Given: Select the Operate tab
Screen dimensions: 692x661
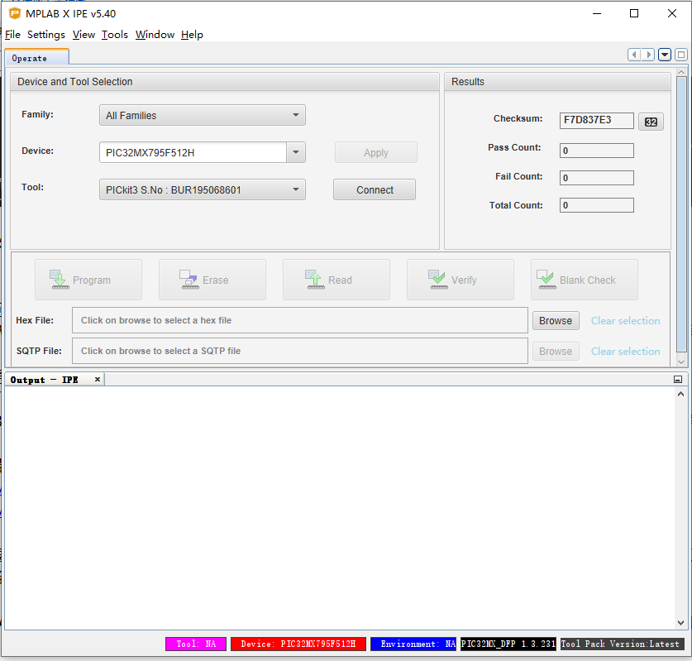Looking at the screenshot, I should (x=37, y=58).
